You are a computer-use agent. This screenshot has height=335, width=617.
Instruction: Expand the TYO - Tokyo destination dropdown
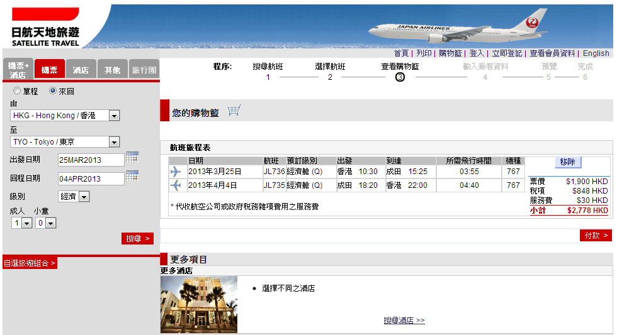tap(114, 142)
